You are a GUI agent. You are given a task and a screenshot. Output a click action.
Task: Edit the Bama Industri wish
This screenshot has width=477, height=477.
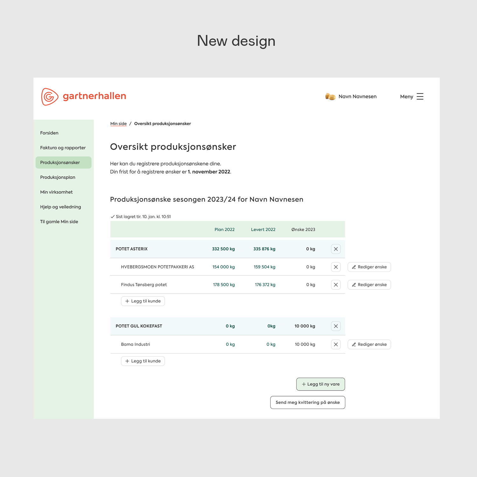pos(369,344)
